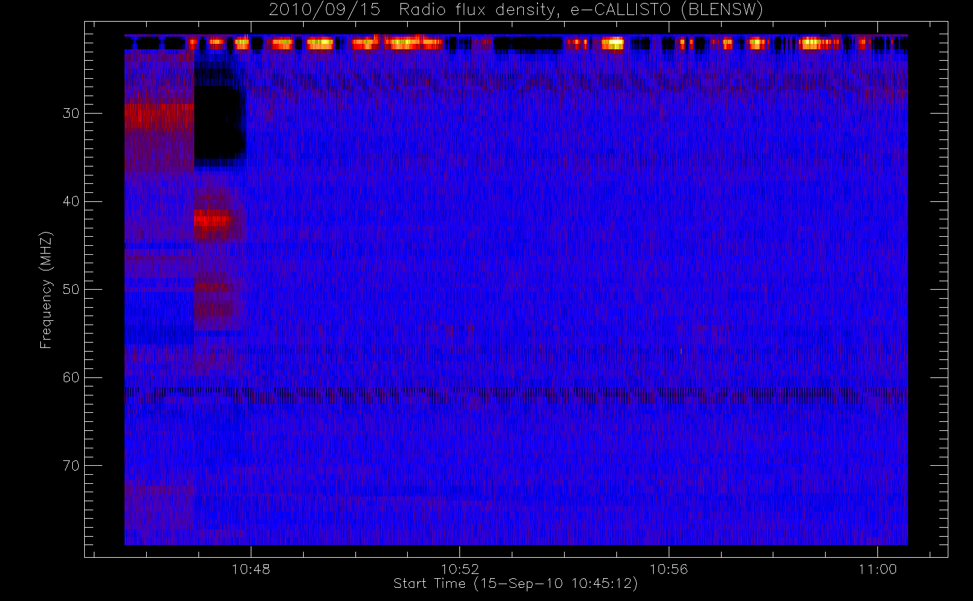Click the 40 frequency tick label
The height and width of the screenshot is (601, 973).
(x=71, y=201)
